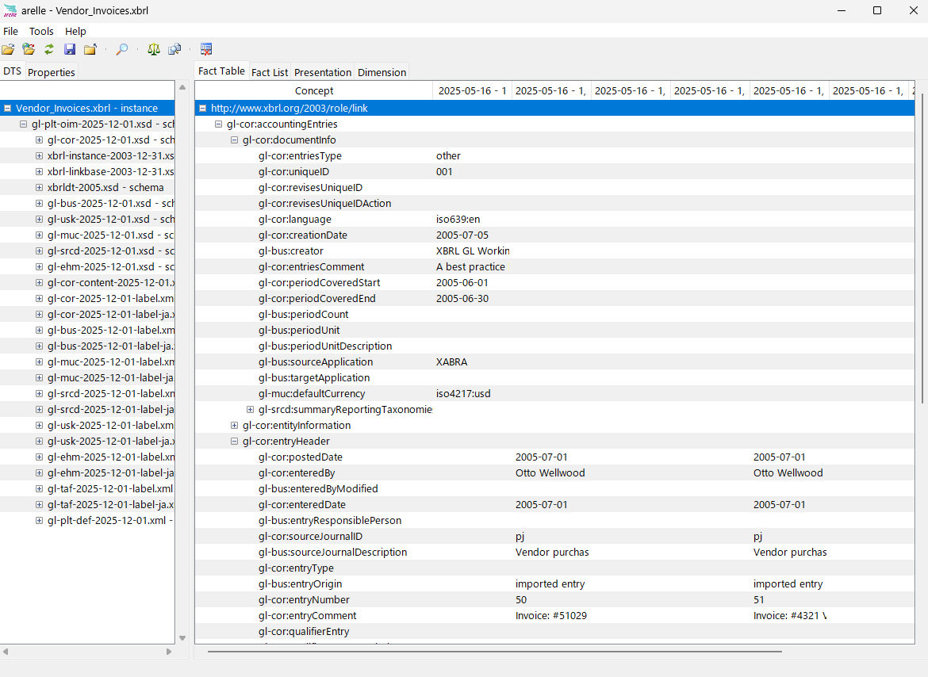Collapse gl-cor:entryHeader node
The width and height of the screenshot is (928, 677).
pos(234,441)
